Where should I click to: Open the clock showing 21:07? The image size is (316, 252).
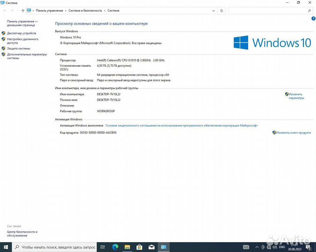294,247
